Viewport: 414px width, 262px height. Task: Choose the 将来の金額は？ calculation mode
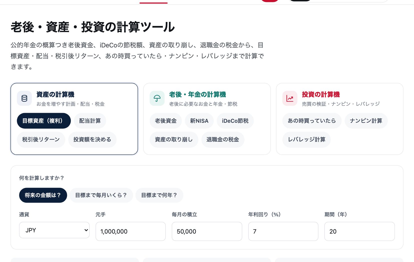(x=43, y=195)
